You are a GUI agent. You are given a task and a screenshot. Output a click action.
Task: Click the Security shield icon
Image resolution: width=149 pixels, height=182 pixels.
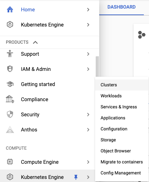coord(10,114)
